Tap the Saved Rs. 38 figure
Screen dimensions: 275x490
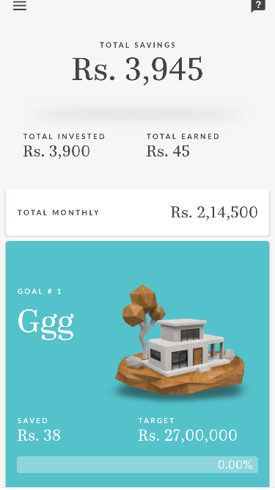39,436
